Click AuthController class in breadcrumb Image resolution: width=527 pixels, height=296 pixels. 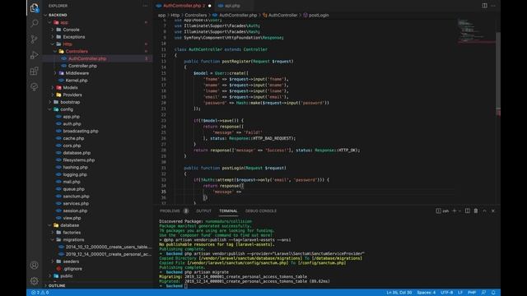(282, 15)
